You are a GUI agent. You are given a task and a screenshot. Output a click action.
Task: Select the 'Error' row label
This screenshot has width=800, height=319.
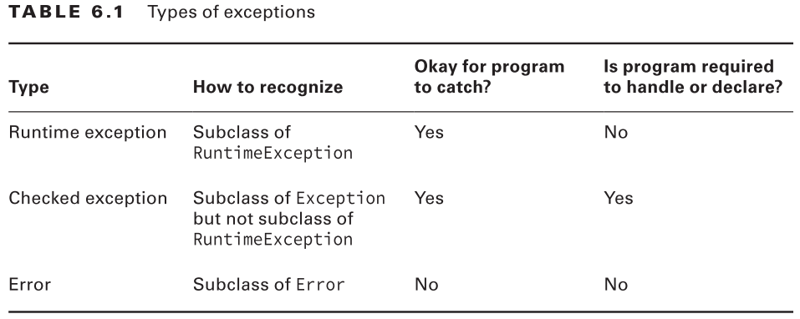point(30,285)
